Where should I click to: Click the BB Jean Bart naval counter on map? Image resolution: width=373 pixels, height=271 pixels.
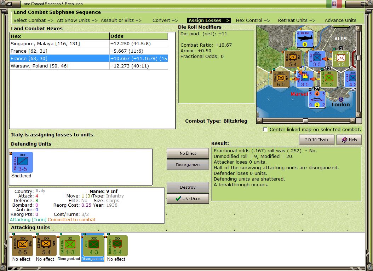point(317,99)
